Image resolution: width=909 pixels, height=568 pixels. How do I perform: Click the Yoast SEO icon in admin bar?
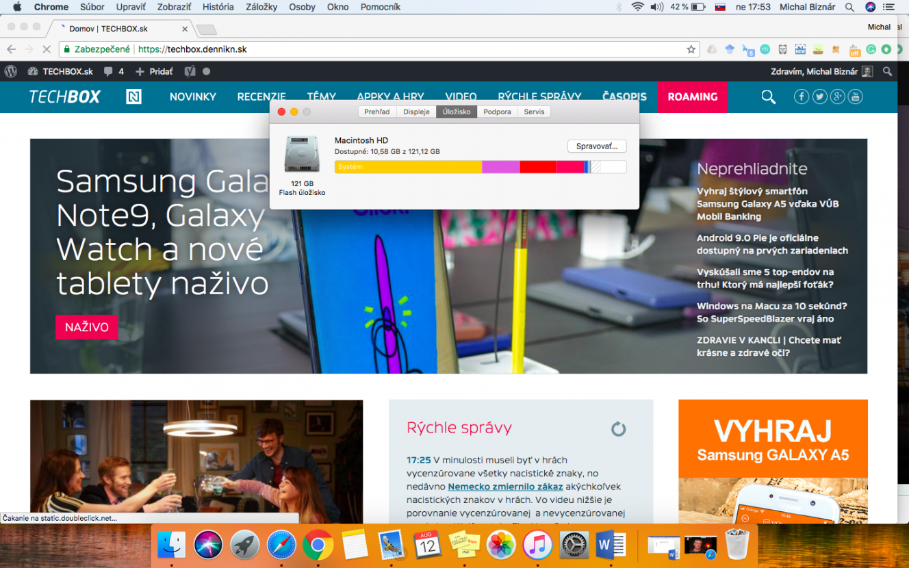[190, 71]
